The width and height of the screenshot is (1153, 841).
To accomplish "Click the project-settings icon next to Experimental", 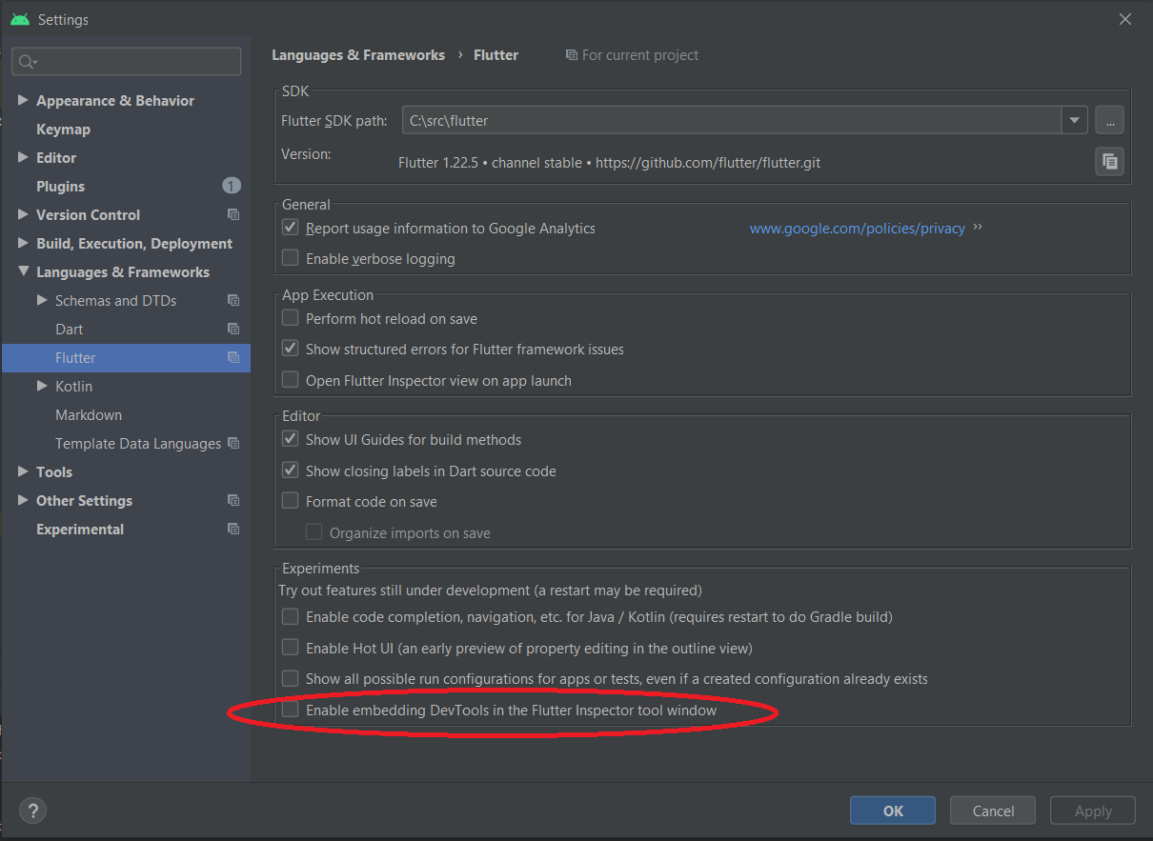I will pos(233,529).
